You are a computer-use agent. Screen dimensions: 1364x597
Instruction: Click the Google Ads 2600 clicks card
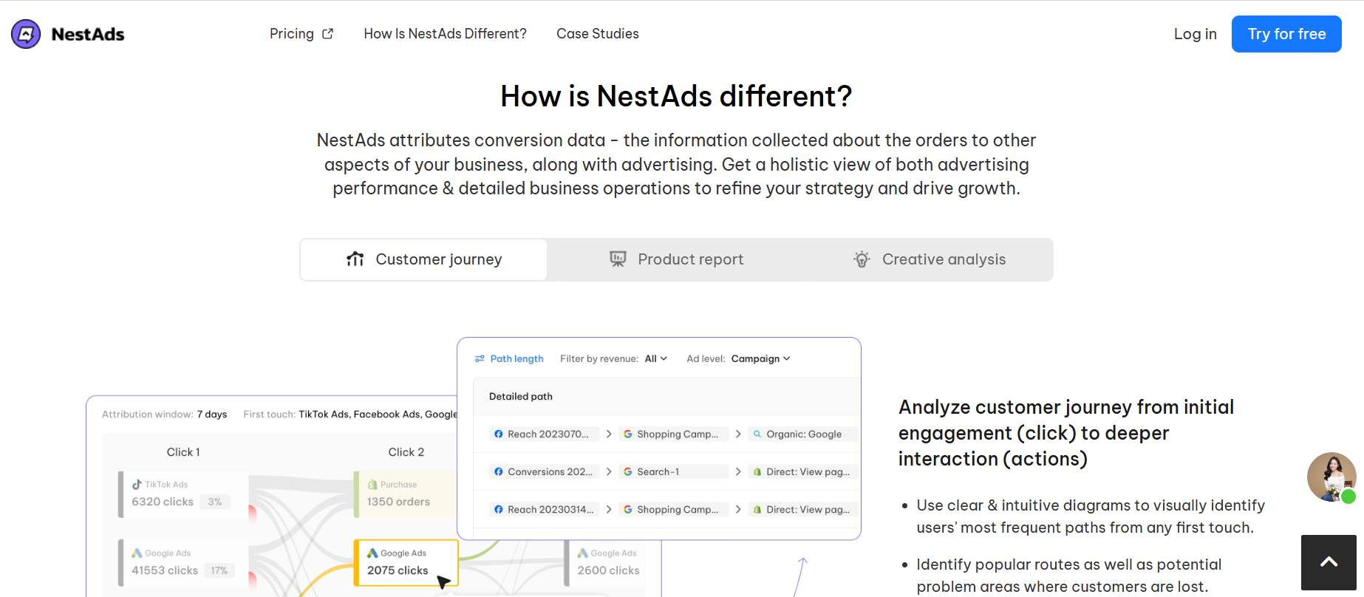[x=604, y=562]
